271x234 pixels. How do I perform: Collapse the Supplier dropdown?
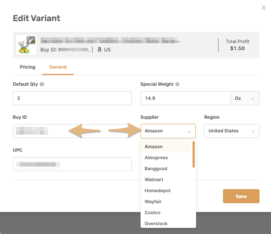tap(168, 131)
